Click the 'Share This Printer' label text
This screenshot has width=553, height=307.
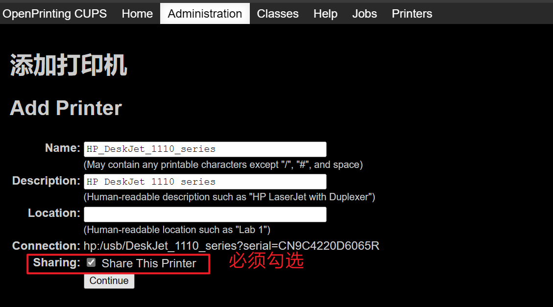point(149,263)
